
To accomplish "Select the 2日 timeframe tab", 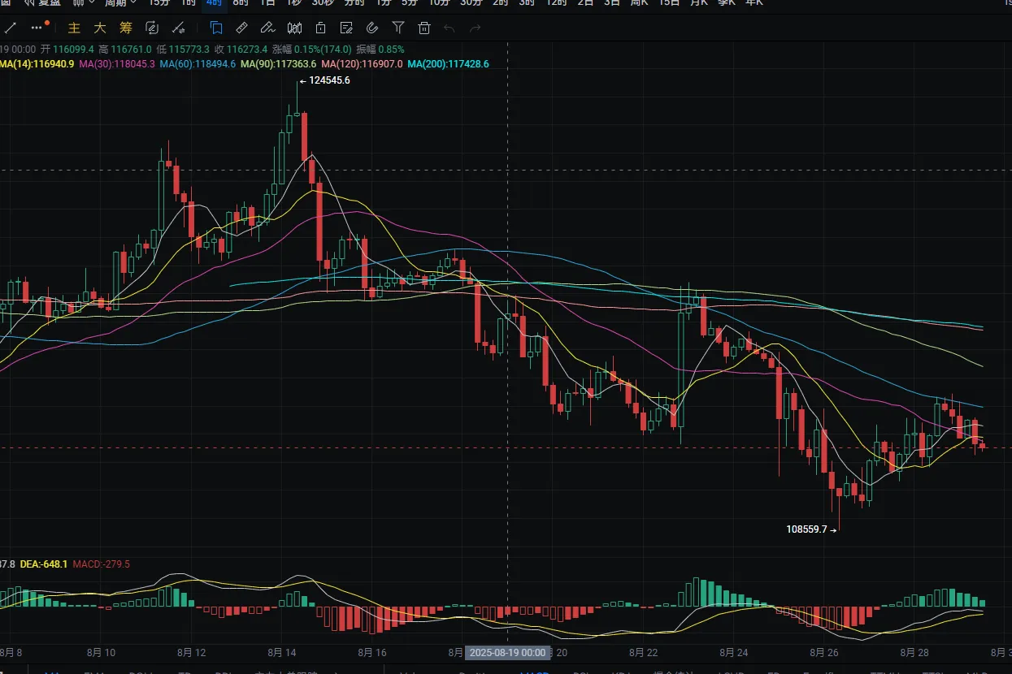I will click(585, 2).
